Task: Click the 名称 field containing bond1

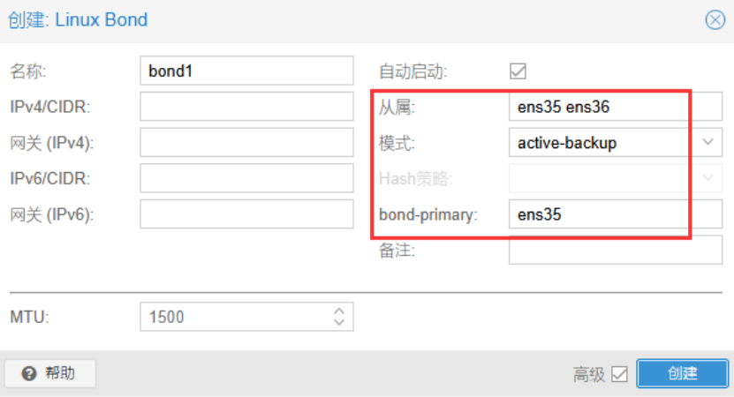Action: pyautogui.click(x=246, y=71)
